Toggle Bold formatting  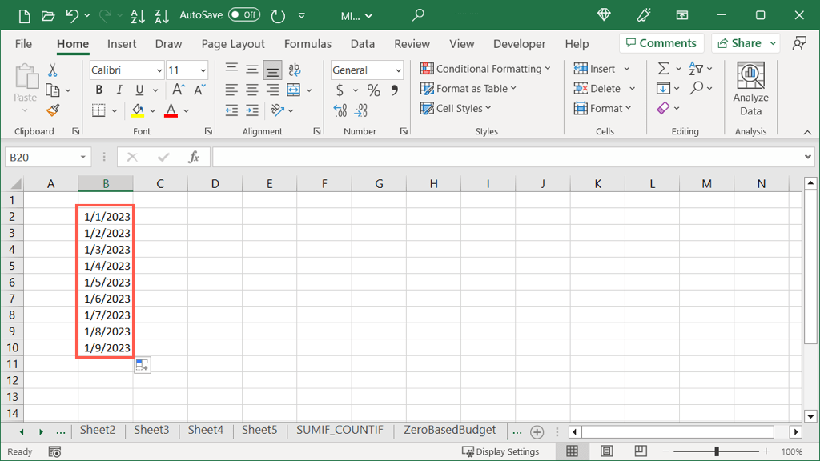coord(98,90)
